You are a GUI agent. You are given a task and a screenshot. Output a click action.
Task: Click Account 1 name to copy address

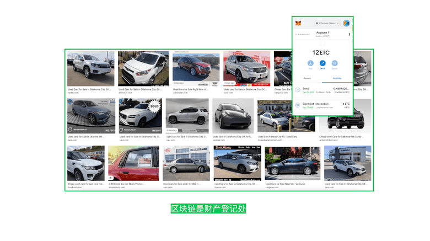[x=322, y=33]
